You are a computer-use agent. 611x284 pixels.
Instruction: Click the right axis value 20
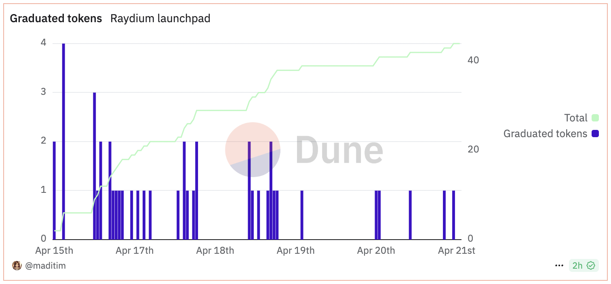point(473,149)
